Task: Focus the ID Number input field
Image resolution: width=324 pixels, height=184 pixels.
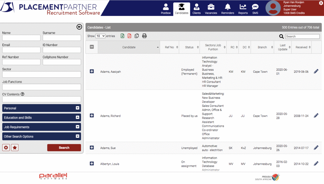Action: coord(62,50)
